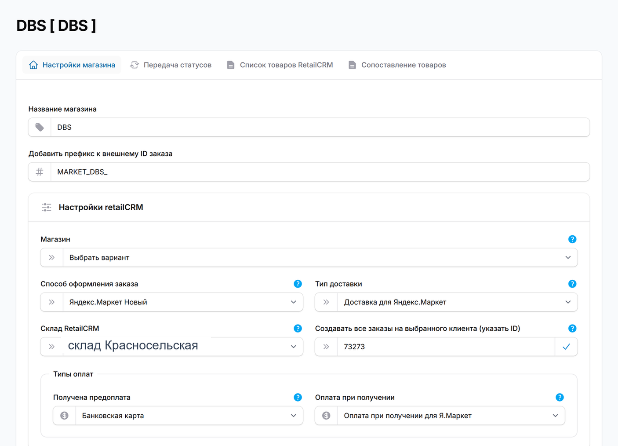This screenshot has height=446, width=618.
Task: Confirm client ID with the checkmark button
Action: point(566,347)
